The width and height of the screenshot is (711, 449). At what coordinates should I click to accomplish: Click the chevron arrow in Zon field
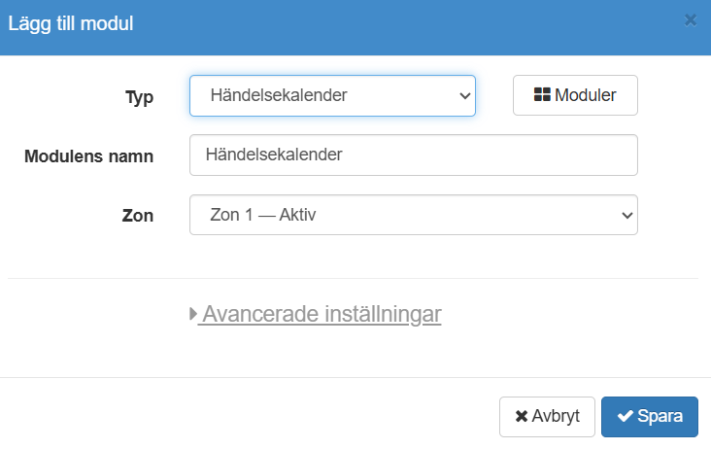point(626,215)
